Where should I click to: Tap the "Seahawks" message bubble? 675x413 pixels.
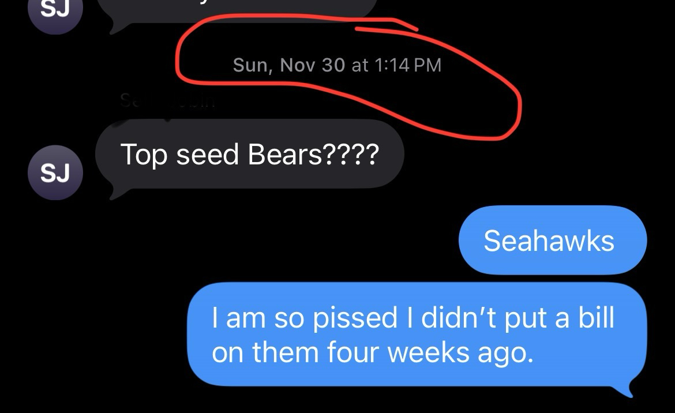[x=552, y=240]
